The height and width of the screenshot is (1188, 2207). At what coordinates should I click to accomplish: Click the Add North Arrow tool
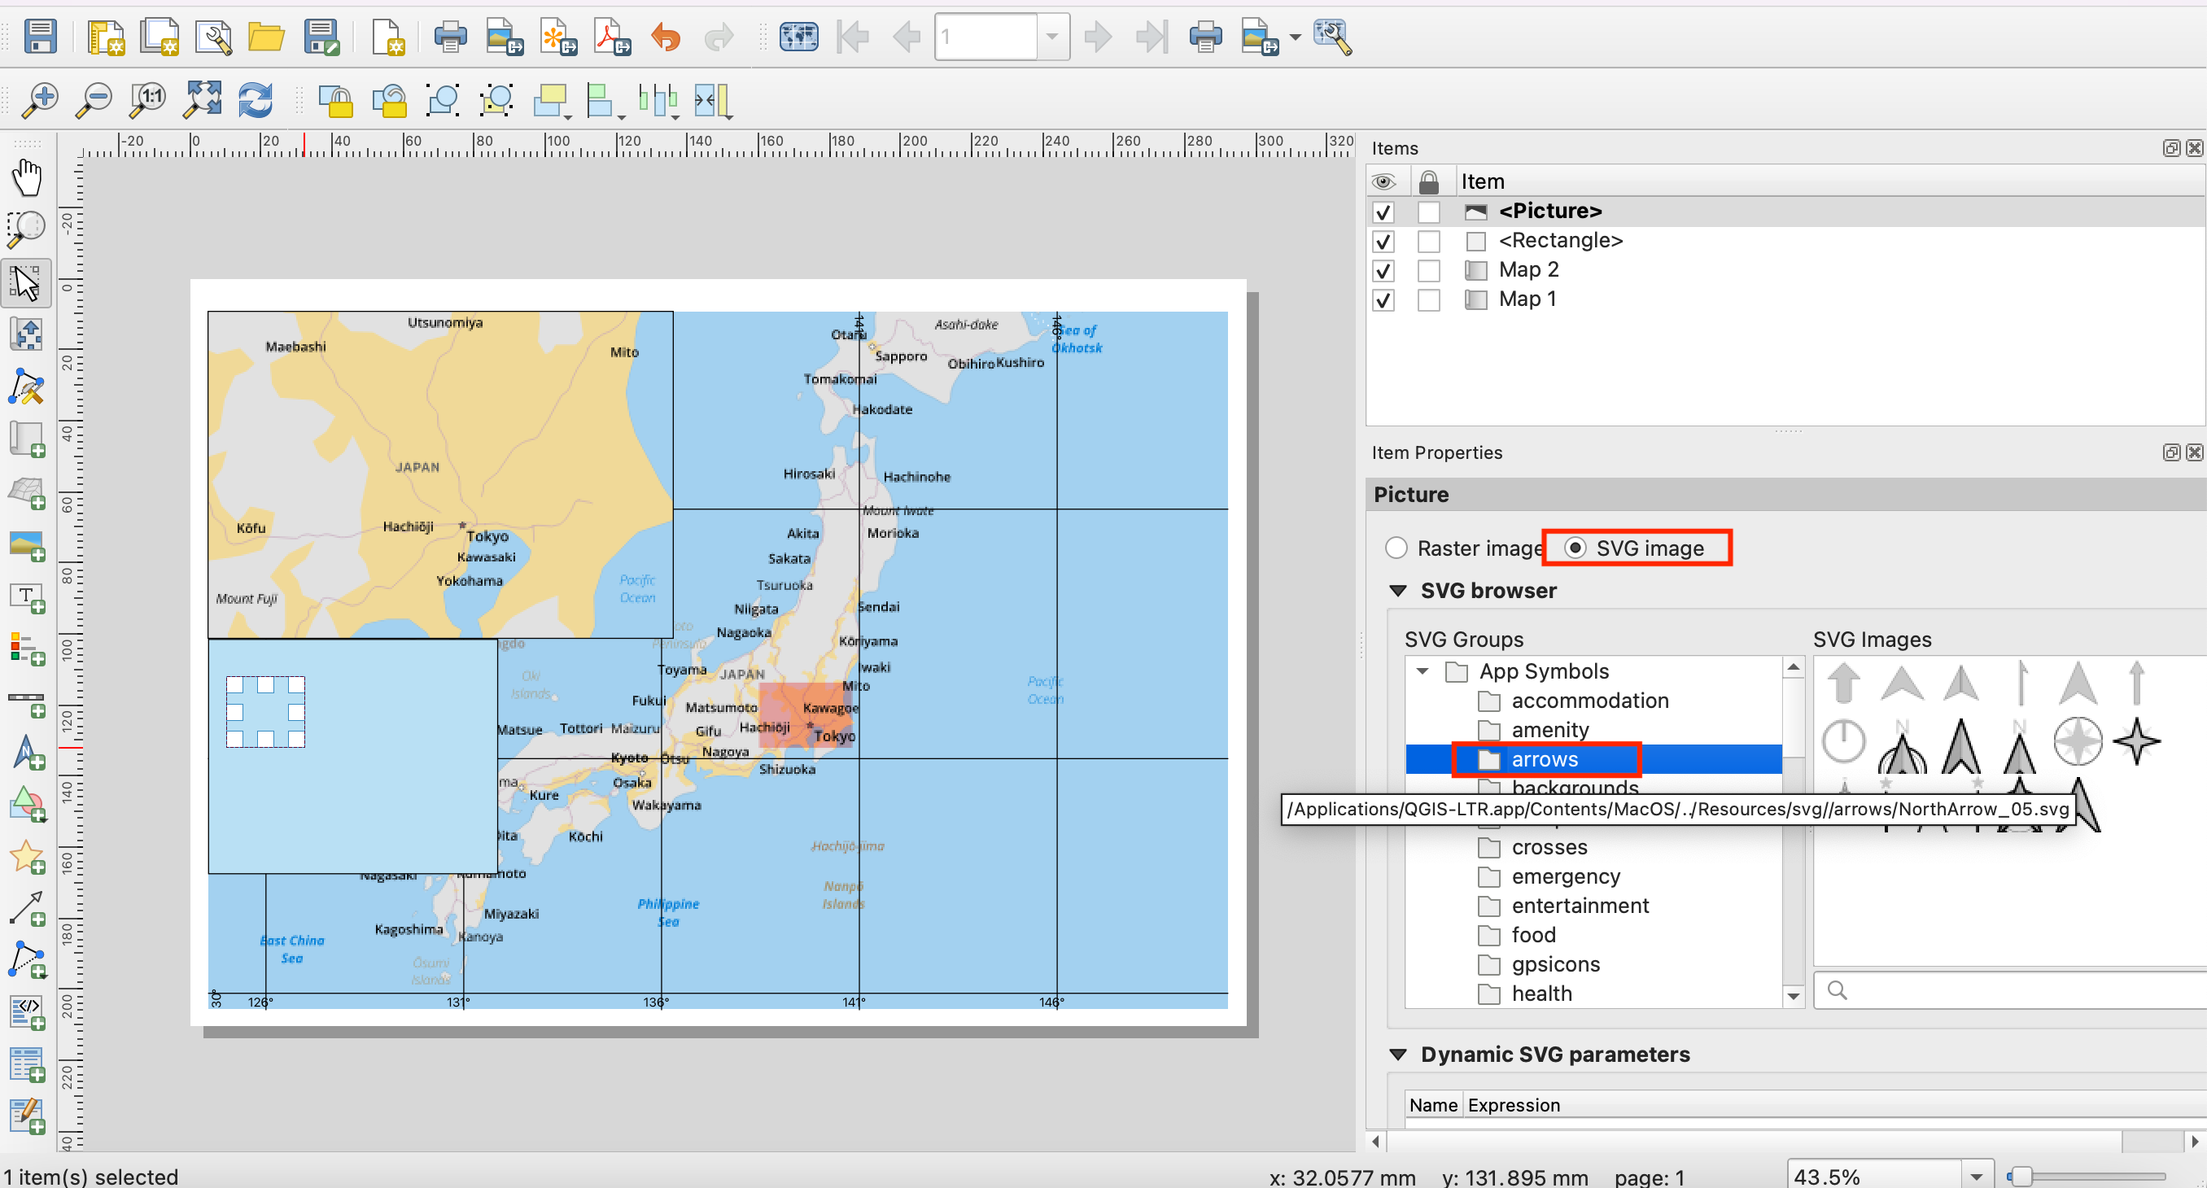(x=27, y=753)
